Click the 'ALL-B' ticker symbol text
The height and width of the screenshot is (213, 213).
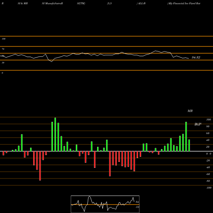pos(141,3)
